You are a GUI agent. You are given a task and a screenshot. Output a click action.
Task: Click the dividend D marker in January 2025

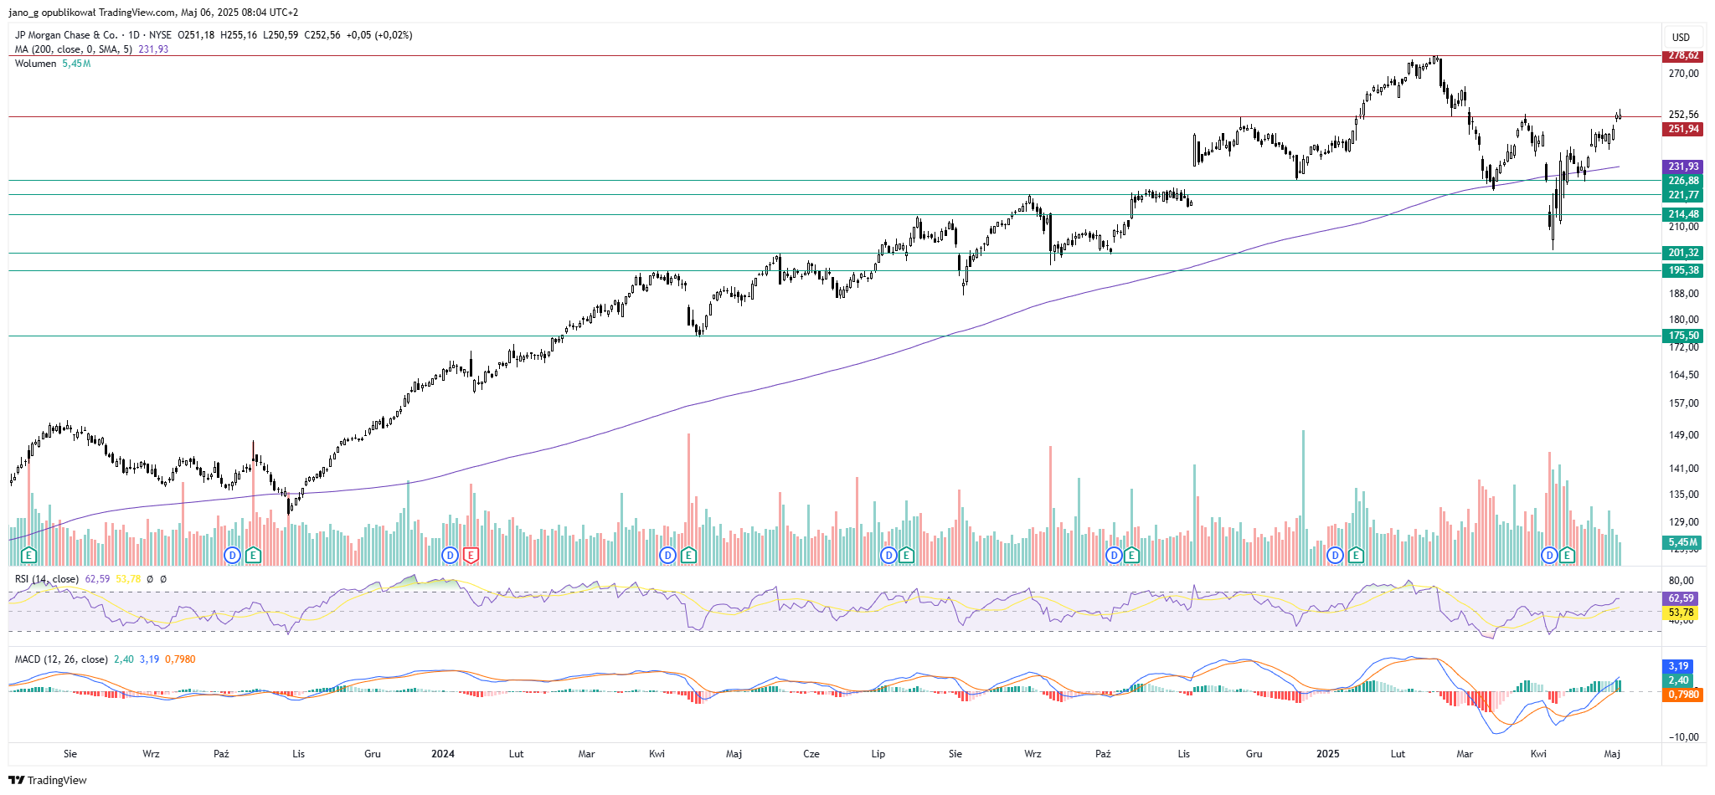1335,555
